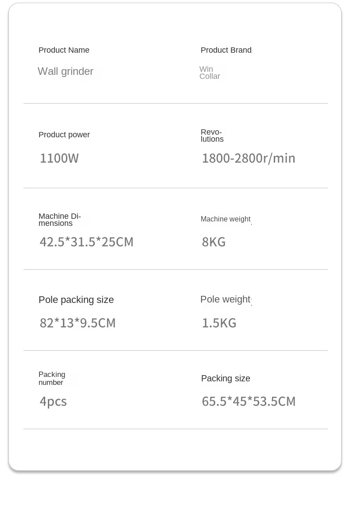Select the 8KG weight value
Screen dimensions: 350x512
tap(214, 242)
